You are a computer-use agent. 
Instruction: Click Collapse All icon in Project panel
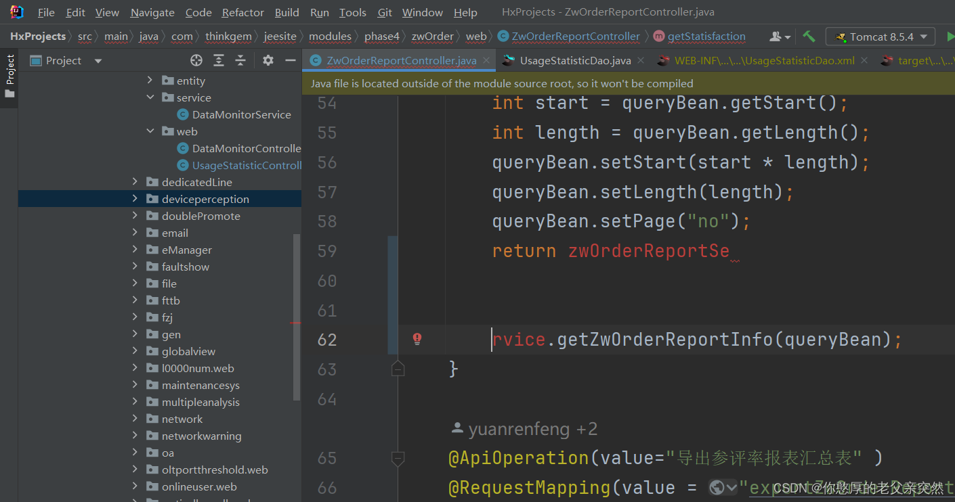coord(240,61)
